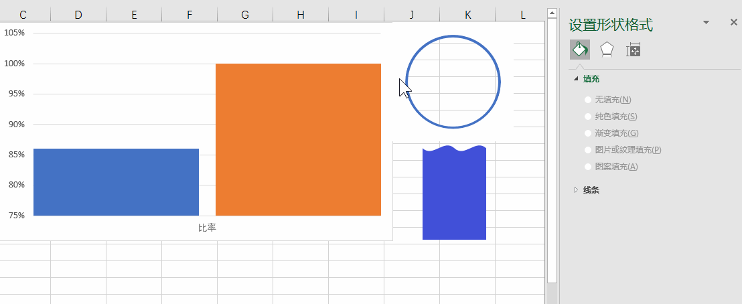Click the 比率 axis label
The image size is (742, 304).
[x=208, y=228]
